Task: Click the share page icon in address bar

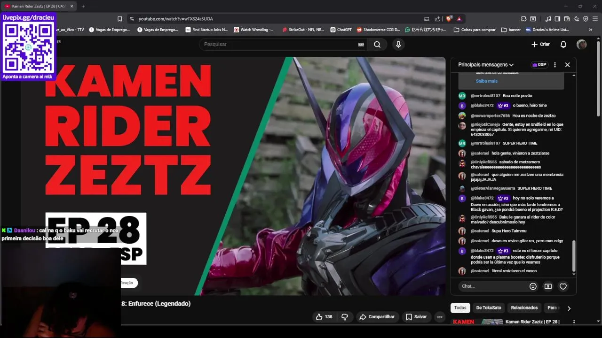Action: pyautogui.click(x=437, y=19)
